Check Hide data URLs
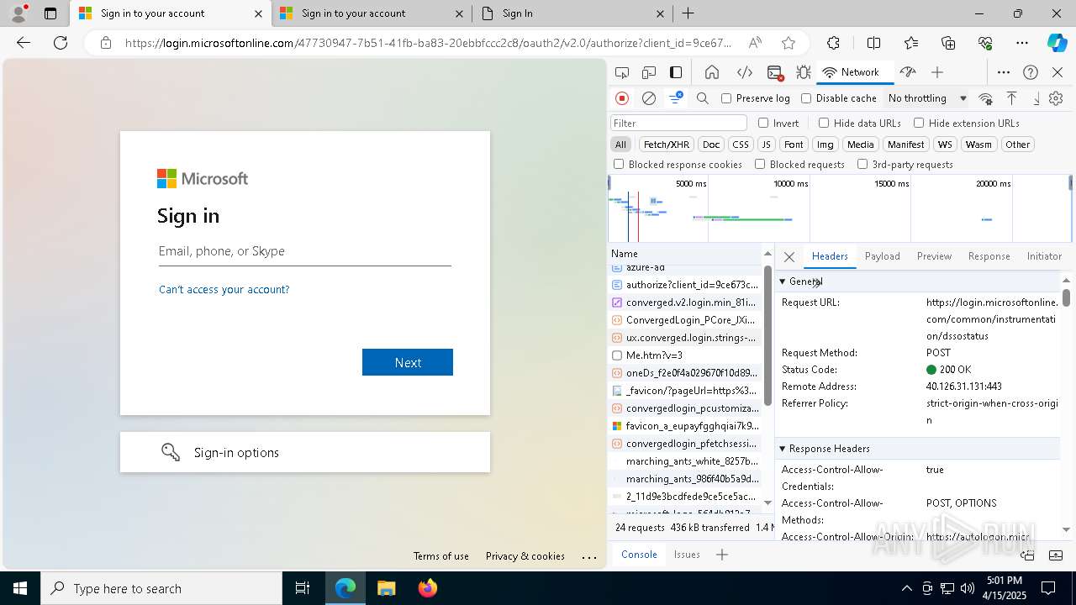1076x605 pixels. point(824,123)
